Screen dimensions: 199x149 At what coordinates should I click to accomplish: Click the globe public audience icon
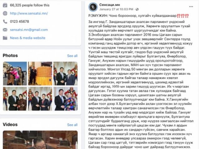point(137,9)
